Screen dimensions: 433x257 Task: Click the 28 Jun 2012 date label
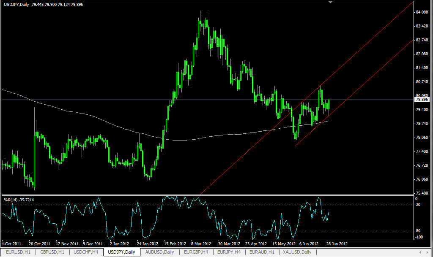(337, 244)
